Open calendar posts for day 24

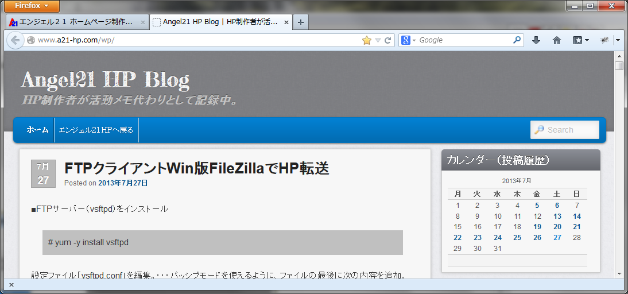(498, 238)
